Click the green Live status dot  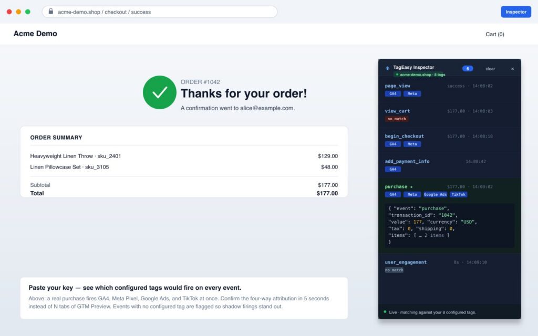[385, 312]
